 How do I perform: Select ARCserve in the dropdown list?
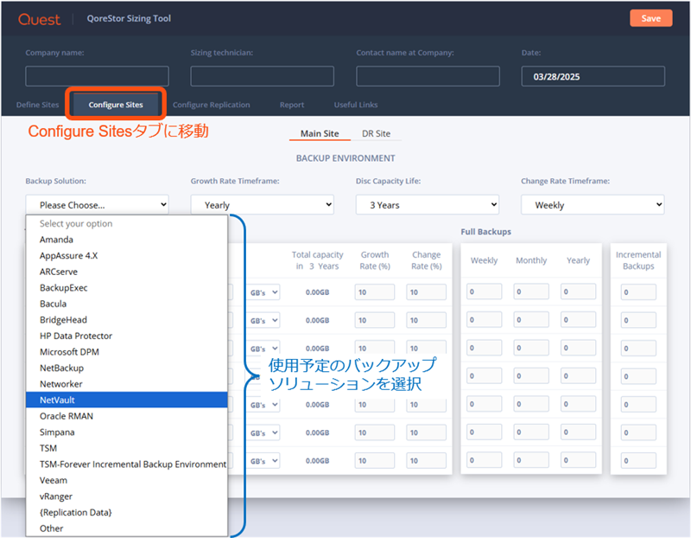tap(127, 272)
